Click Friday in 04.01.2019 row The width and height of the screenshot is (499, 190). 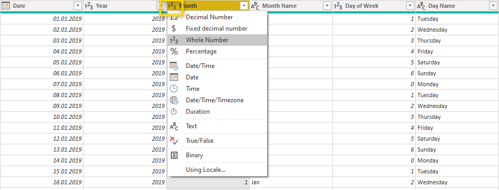457,51
